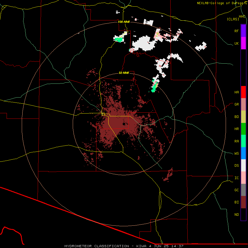
Task: Click the HR legend label
Action: coord(236,129)
